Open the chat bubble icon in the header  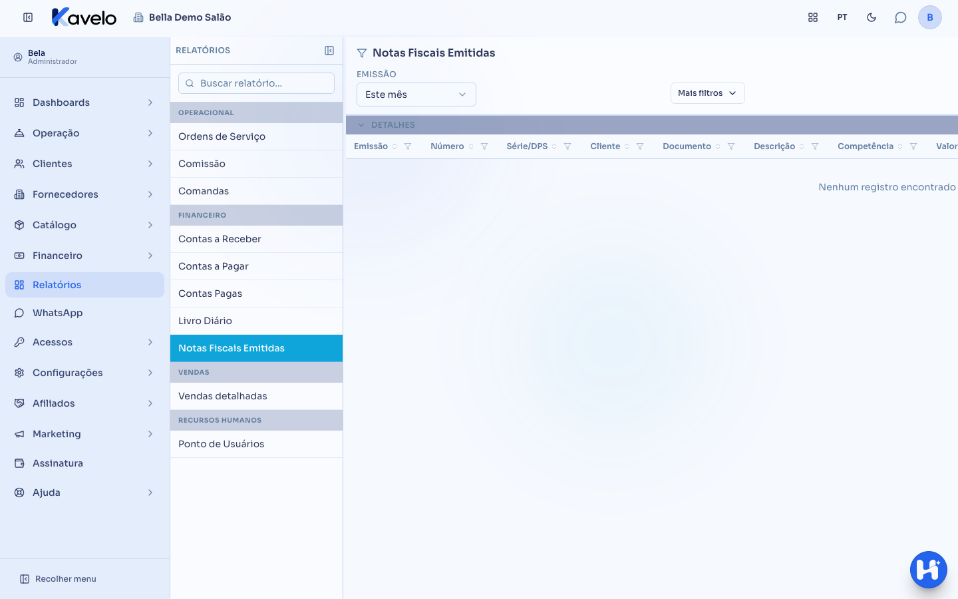tap(901, 17)
